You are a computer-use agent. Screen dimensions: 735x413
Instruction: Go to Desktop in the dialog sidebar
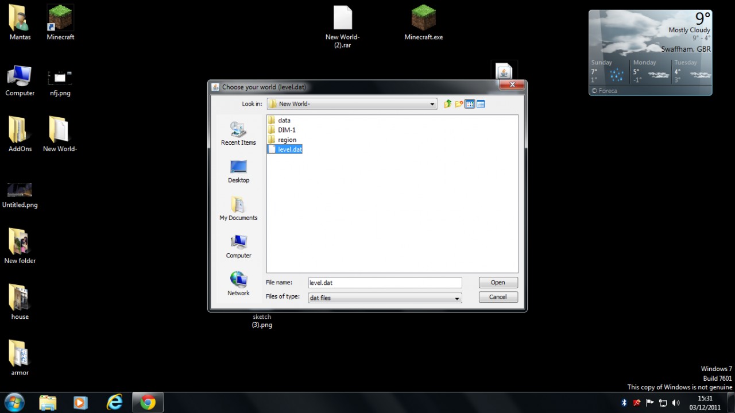point(238,171)
